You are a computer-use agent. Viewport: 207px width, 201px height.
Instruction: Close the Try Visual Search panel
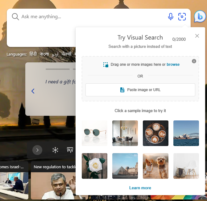pyautogui.click(x=197, y=36)
